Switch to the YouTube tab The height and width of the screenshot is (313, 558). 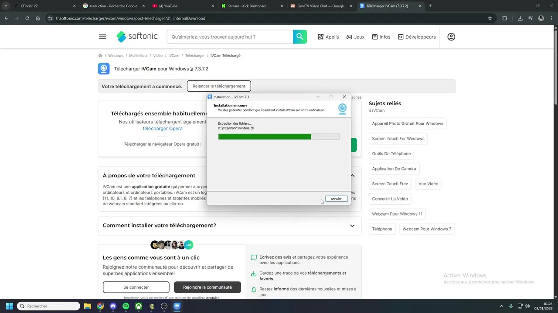[183, 6]
